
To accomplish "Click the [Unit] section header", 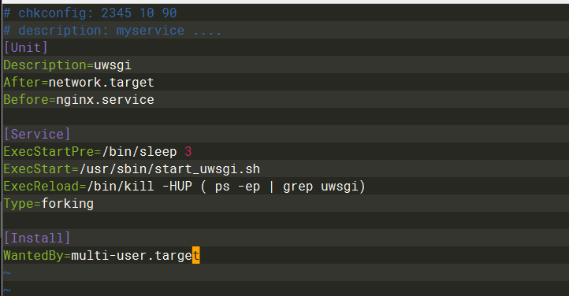I will click(x=25, y=47).
